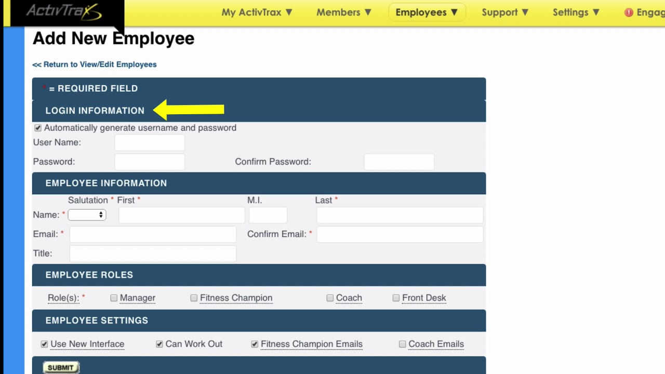This screenshot has width=665, height=374.
Task: Focus the Email field
Action: tap(153, 234)
